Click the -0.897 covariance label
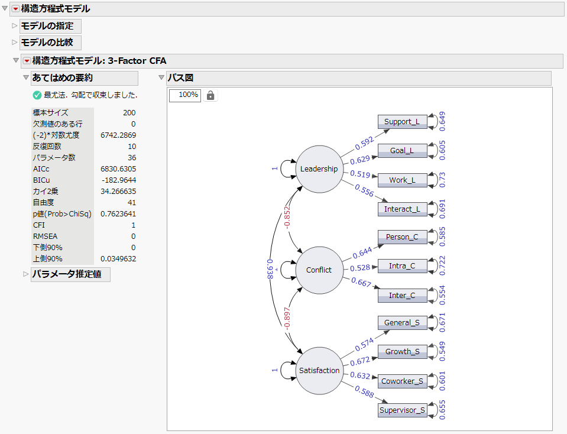 pyautogui.click(x=287, y=318)
